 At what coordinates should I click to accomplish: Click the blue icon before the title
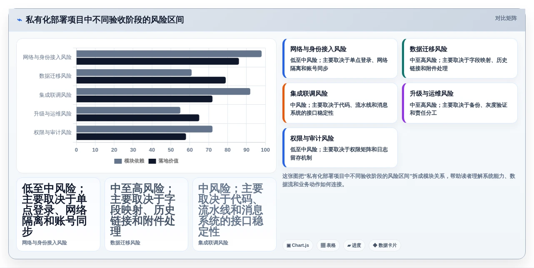(20, 20)
